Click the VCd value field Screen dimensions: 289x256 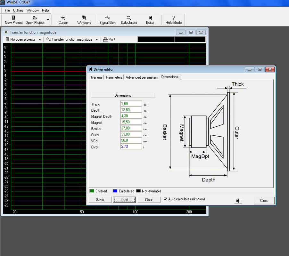click(131, 140)
